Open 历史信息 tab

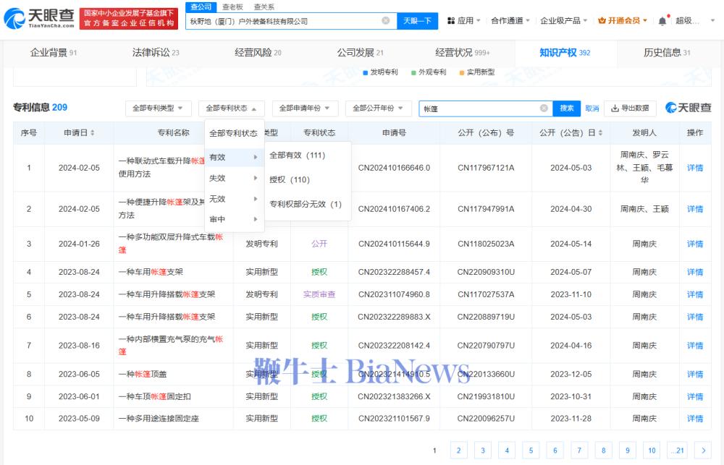tap(668, 53)
